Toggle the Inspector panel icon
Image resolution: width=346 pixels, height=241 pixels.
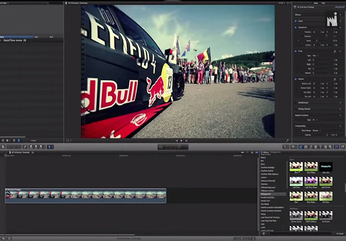(337, 147)
